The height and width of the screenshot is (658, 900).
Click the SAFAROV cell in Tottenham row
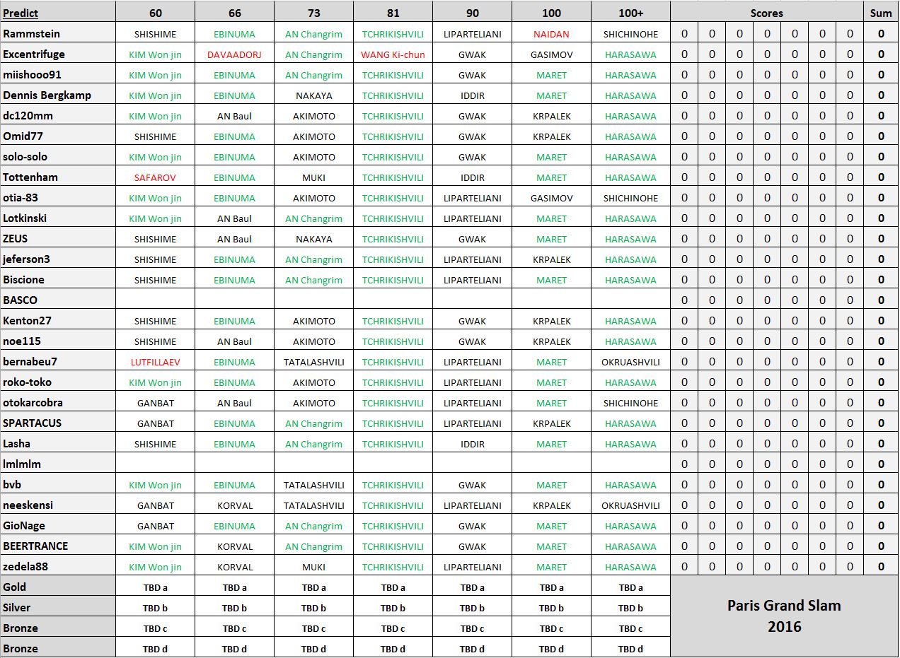[x=155, y=177]
